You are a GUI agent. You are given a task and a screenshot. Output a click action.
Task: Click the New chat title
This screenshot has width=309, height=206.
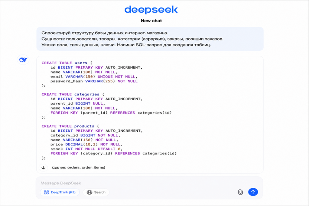click(151, 21)
